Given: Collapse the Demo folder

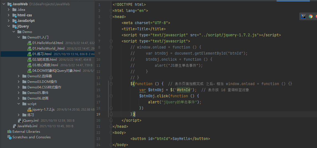Looking at the screenshot, I should [x=14, y=32].
